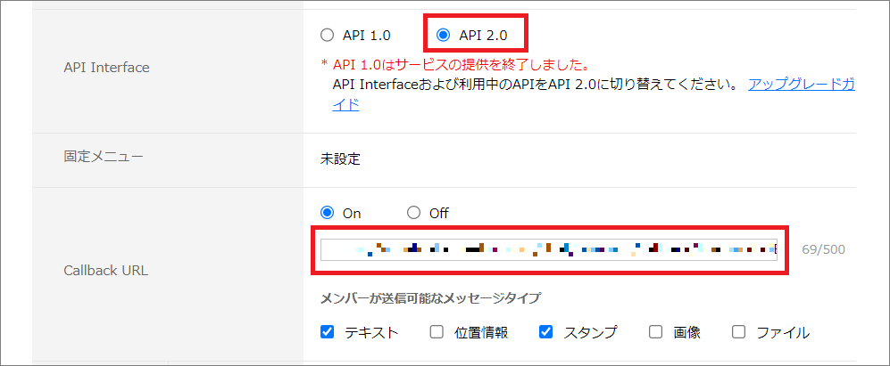
Task: Click the 未設定 value for 固定メニュー
Action: [340, 159]
